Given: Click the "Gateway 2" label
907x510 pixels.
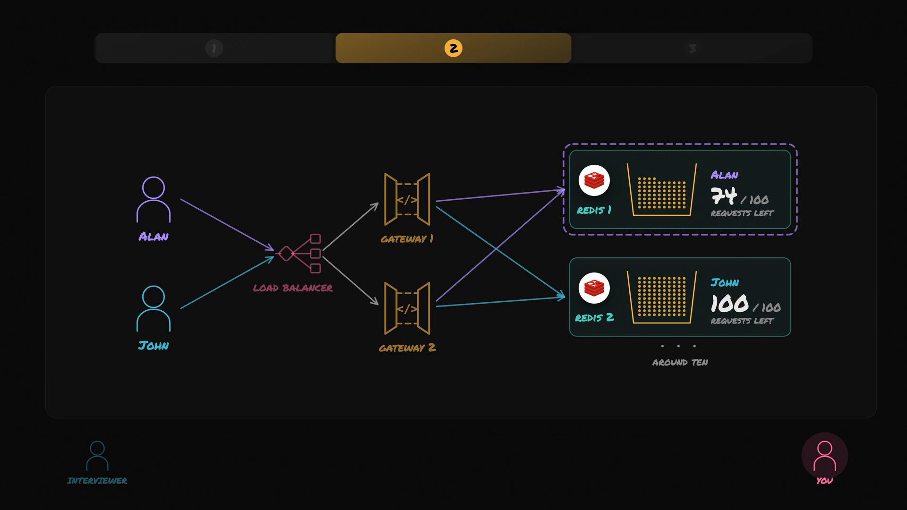Looking at the screenshot, I should (407, 348).
